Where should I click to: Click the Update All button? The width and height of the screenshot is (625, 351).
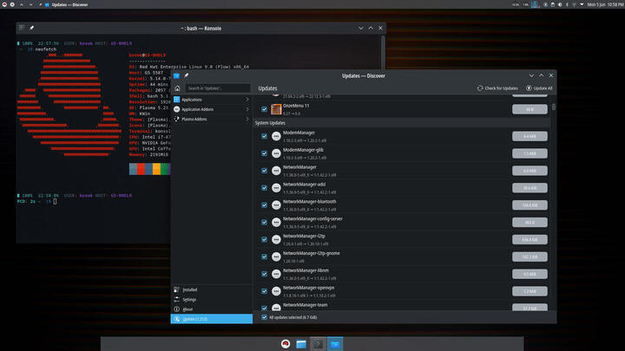click(539, 88)
